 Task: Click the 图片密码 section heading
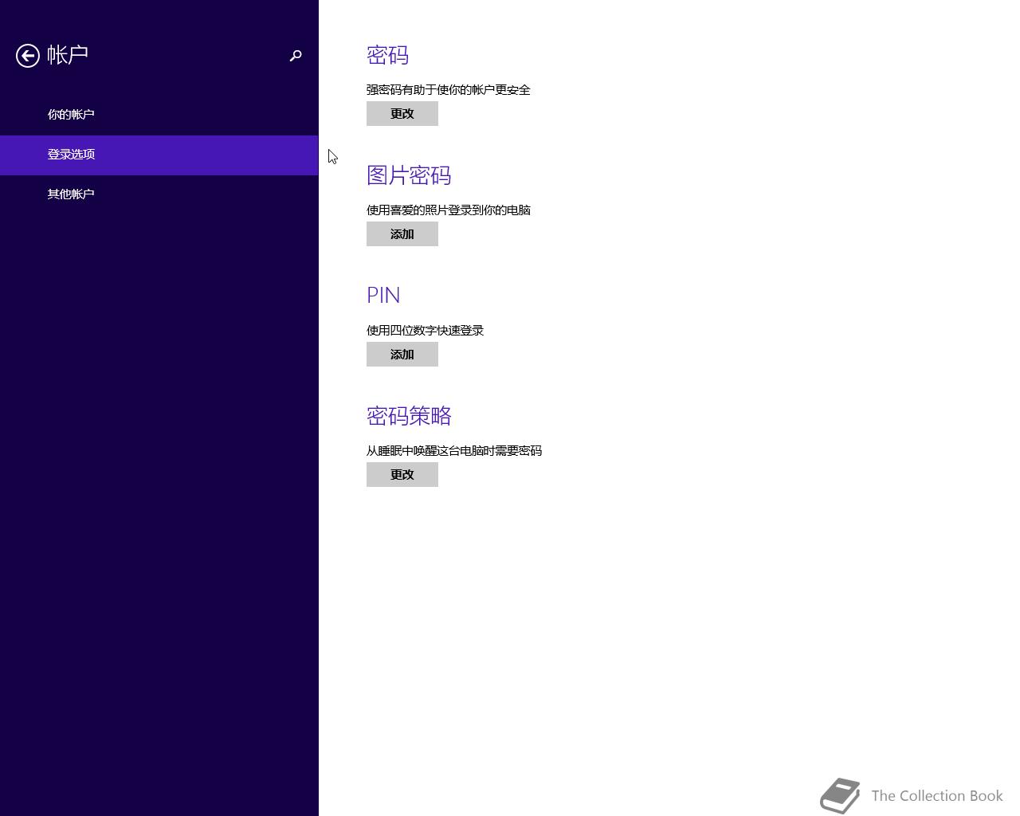[x=409, y=175]
